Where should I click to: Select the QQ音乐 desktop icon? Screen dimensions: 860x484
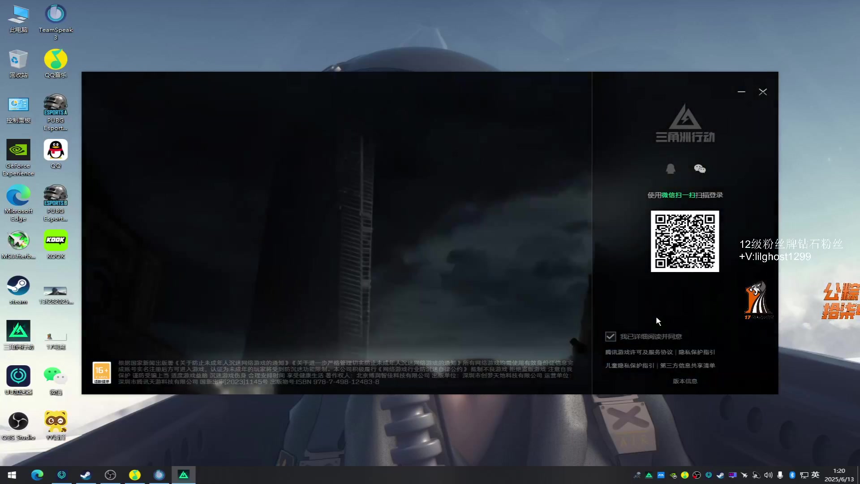[x=56, y=64]
